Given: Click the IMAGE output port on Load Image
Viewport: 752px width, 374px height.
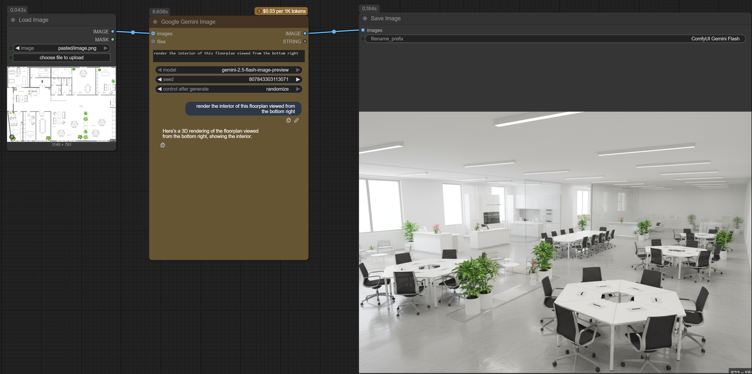Looking at the screenshot, I should (112, 32).
